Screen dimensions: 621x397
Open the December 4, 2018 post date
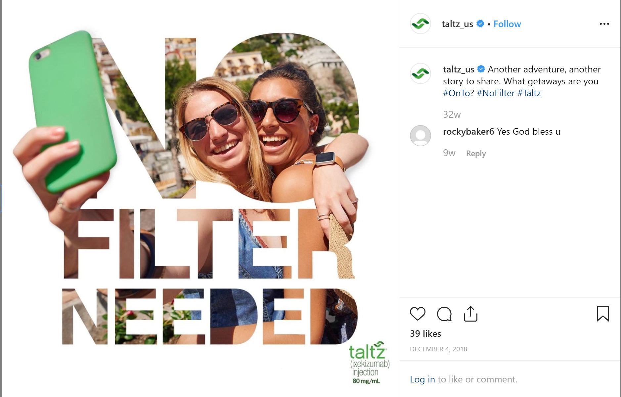438,349
